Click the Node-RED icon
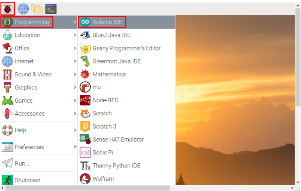Viewport: 301px width, 191px height. tap(85, 100)
